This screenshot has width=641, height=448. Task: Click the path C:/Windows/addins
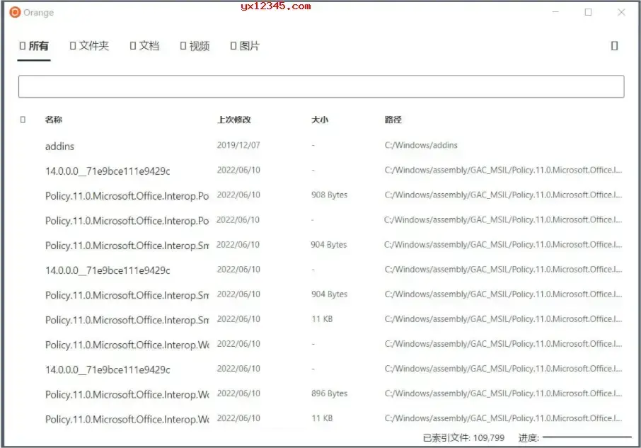click(x=421, y=145)
